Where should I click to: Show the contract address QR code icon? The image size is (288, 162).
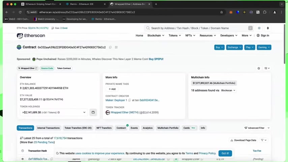click(116, 47)
